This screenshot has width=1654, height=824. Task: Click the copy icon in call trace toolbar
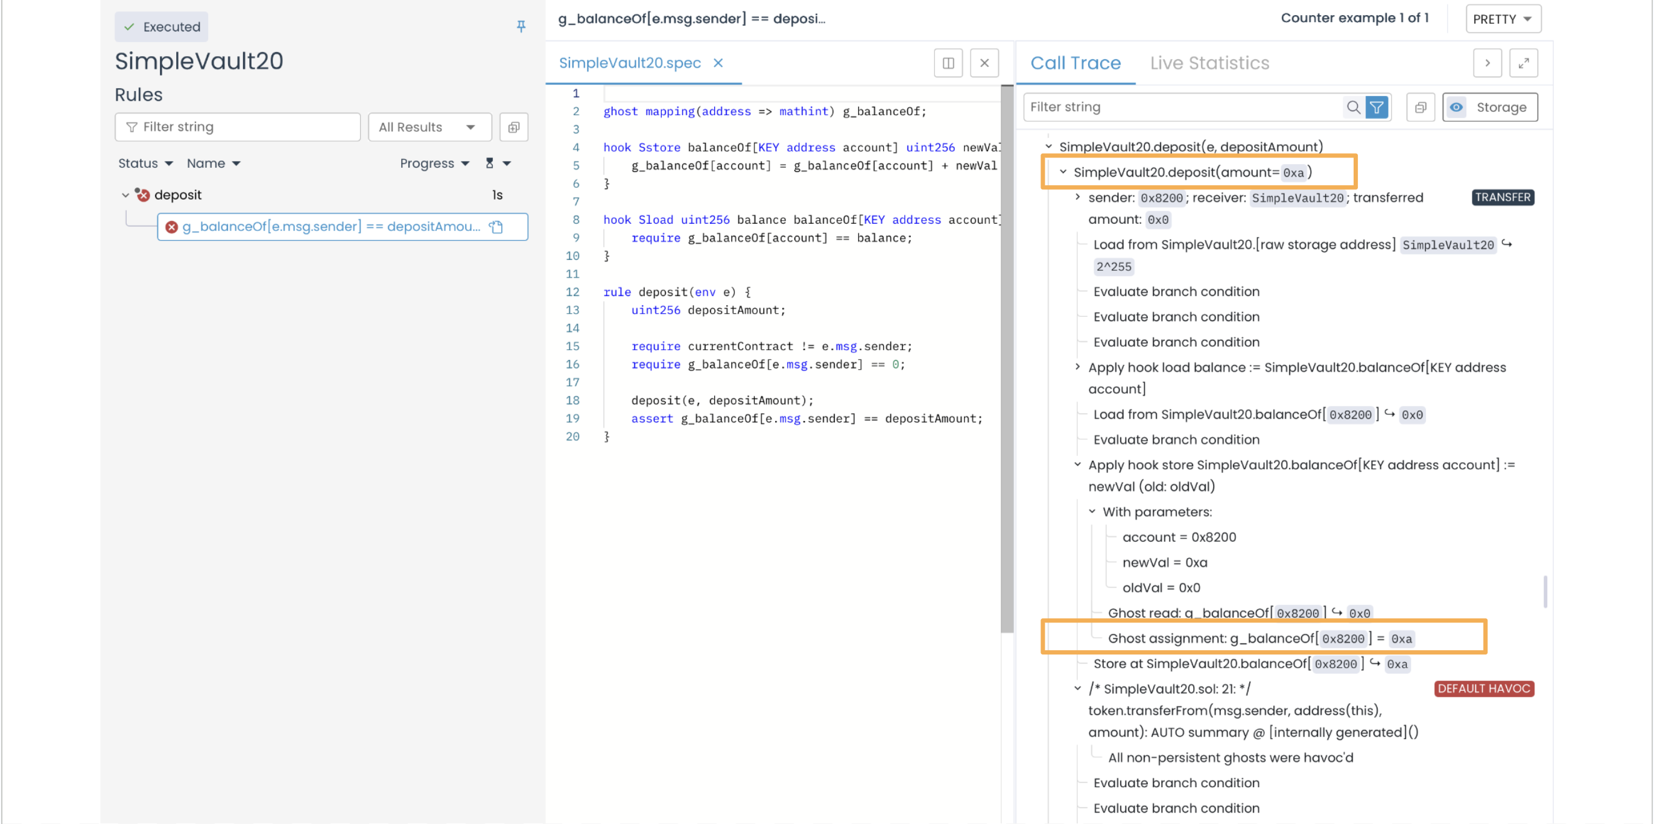point(1421,107)
